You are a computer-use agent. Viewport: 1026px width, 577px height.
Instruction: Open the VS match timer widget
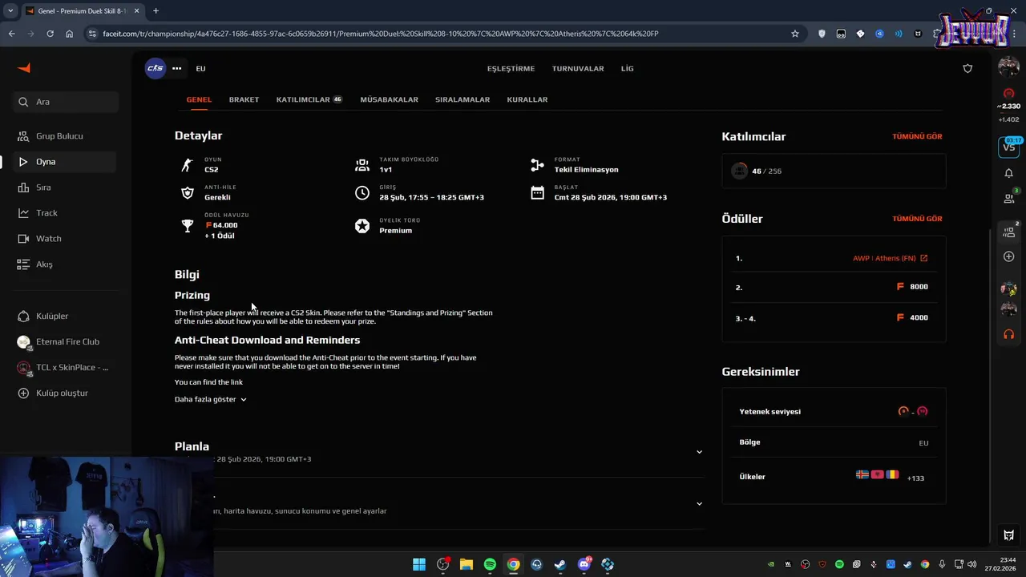coord(1008,147)
